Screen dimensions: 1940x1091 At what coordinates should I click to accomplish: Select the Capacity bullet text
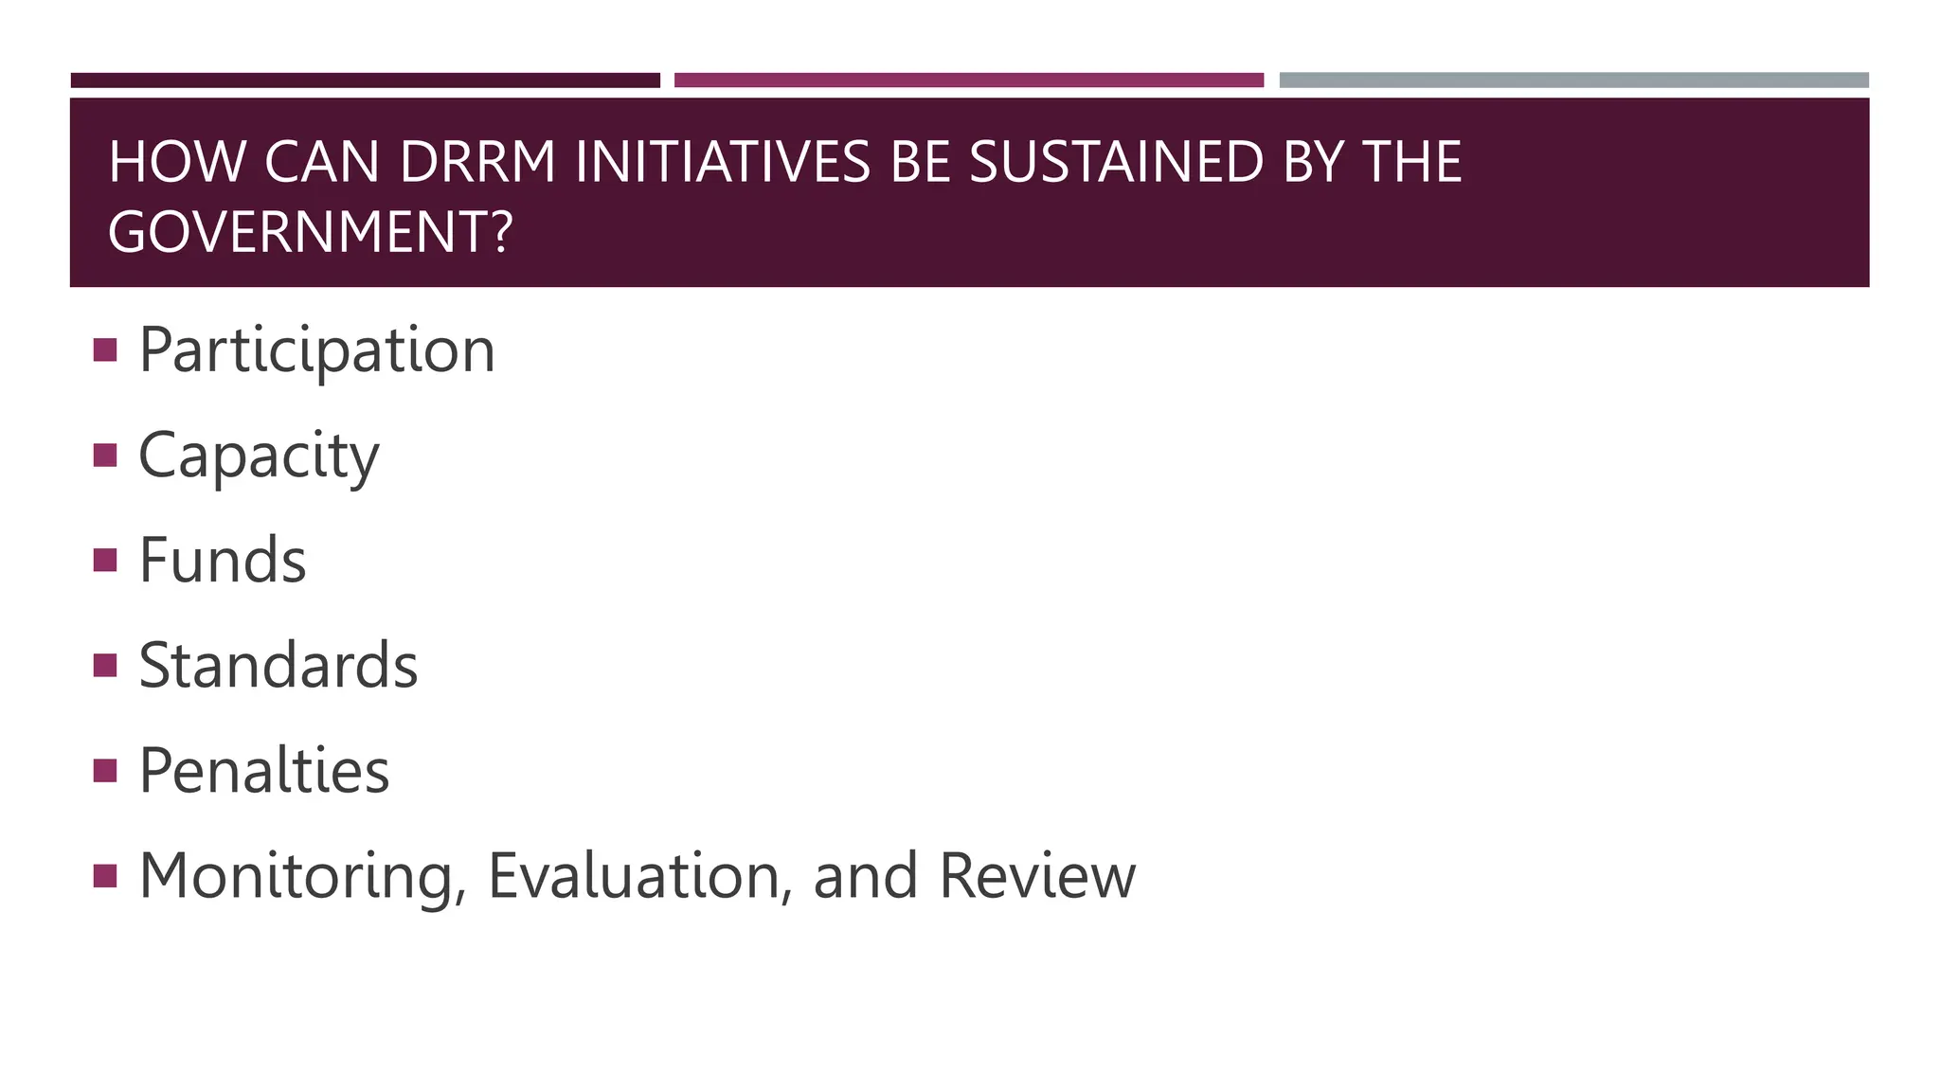coord(259,457)
